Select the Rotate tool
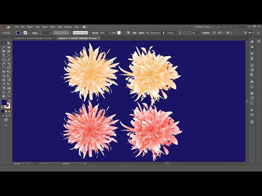This screenshot has height=196, width=262. pos(3,68)
